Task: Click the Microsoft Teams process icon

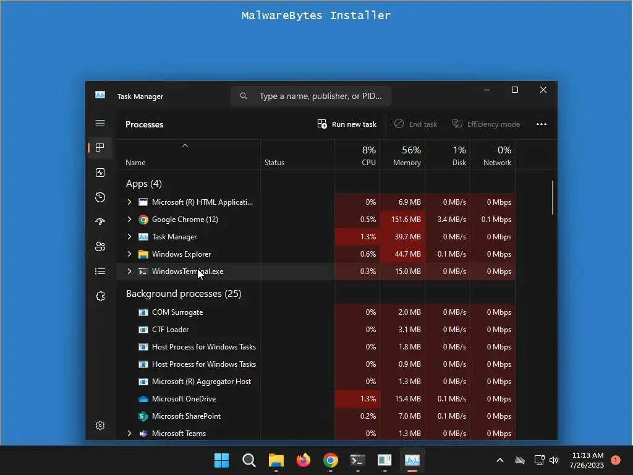Action: [x=143, y=434]
